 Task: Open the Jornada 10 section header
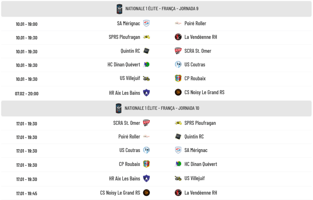point(162,108)
